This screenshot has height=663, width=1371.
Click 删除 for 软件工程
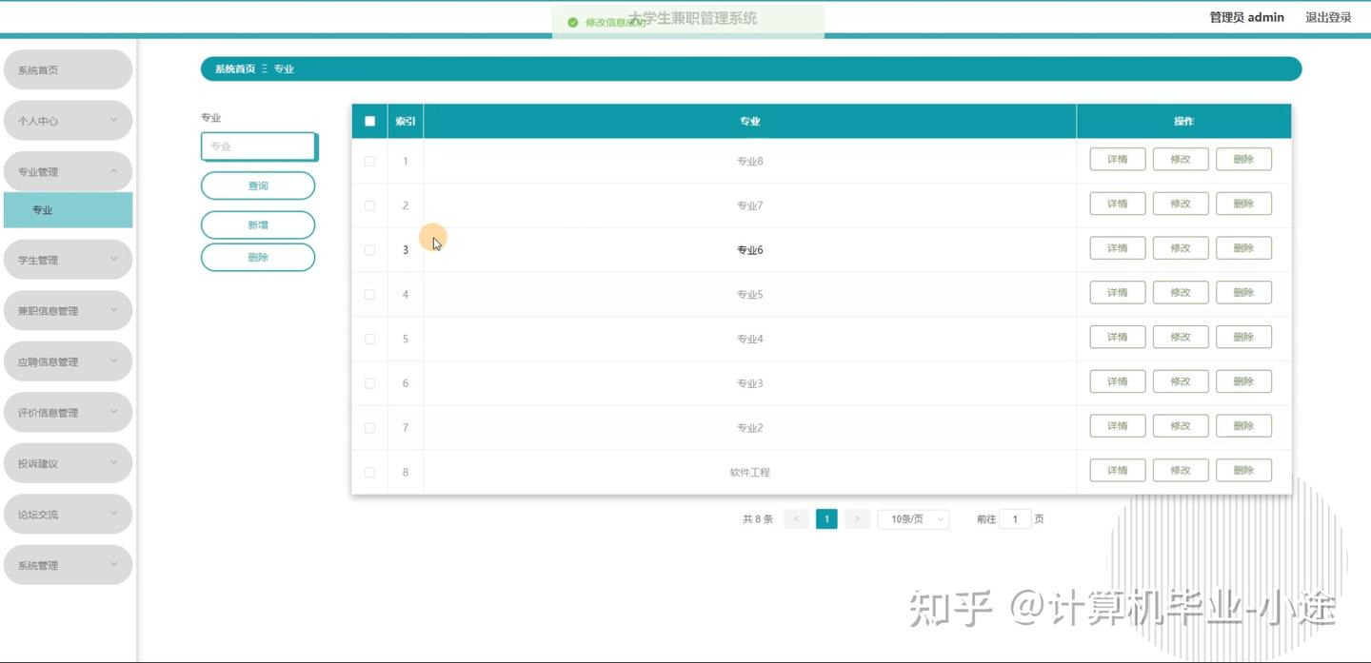pyautogui.click(x=1243, y=470)
